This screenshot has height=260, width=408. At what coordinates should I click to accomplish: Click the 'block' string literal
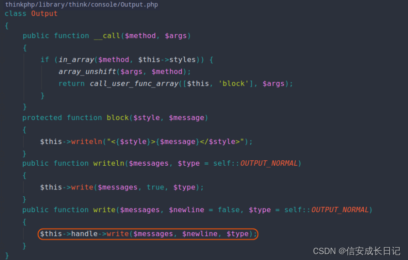pyautogui.click(x=234, y=84)
